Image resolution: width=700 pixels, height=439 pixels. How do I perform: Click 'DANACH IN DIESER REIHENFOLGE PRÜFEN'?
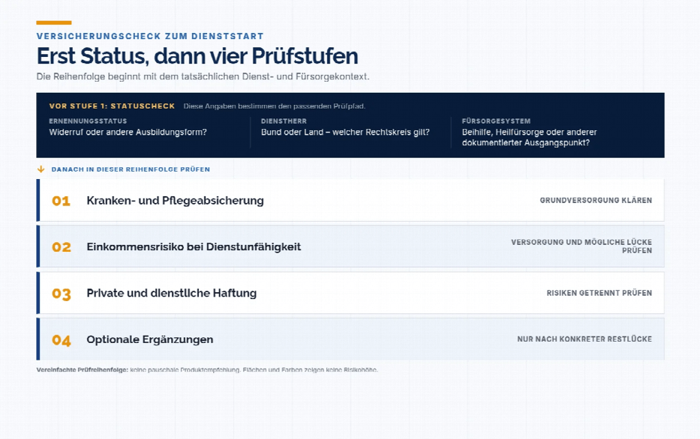click(x=131, y=169)
